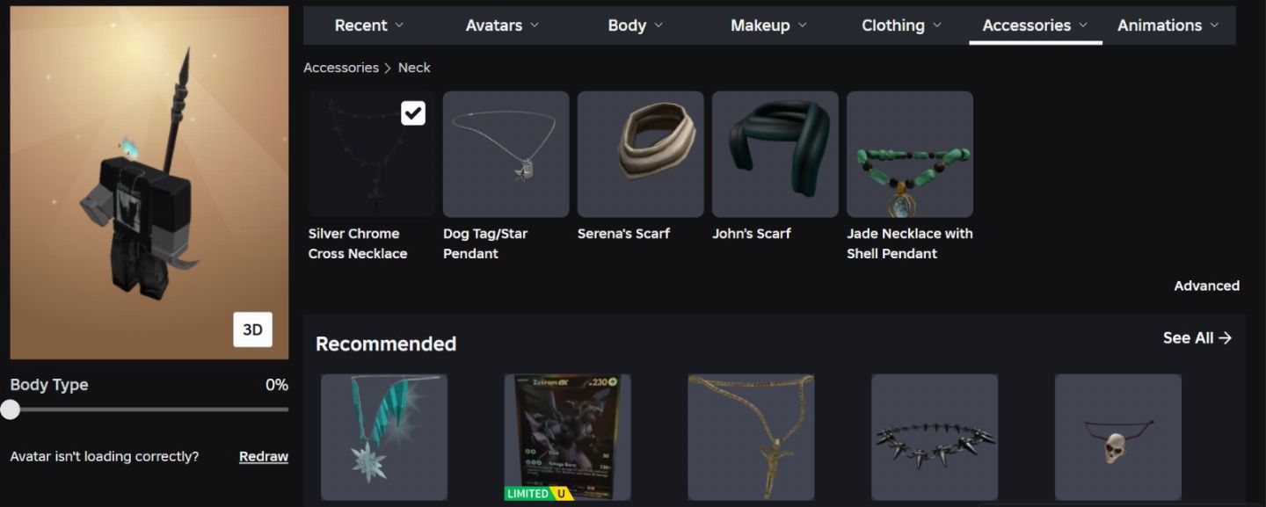
Task: Open the black spiked collar recommendation
Action: click(935, 438)
